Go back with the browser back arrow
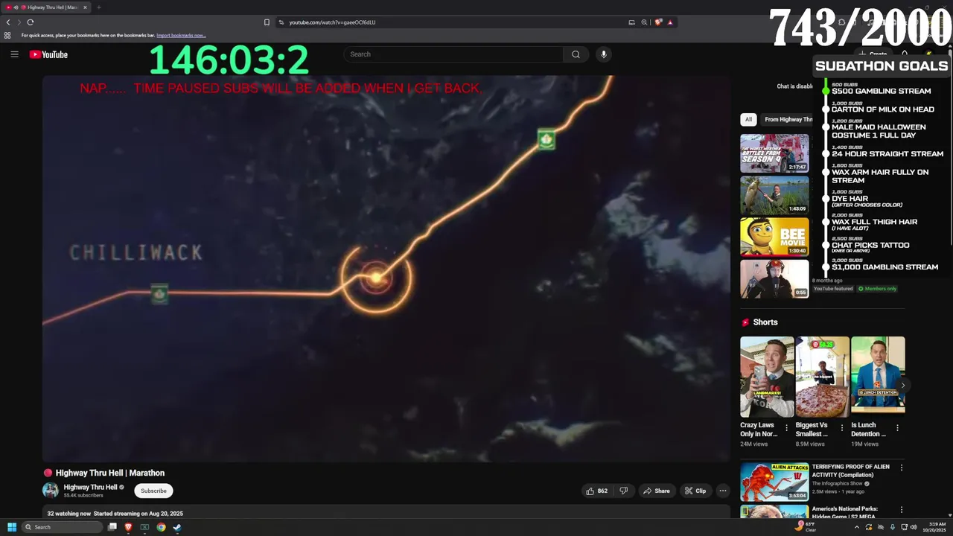 [8, 22]
